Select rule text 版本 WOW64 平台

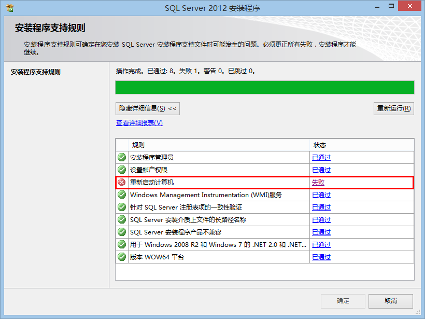coord(157,257)
